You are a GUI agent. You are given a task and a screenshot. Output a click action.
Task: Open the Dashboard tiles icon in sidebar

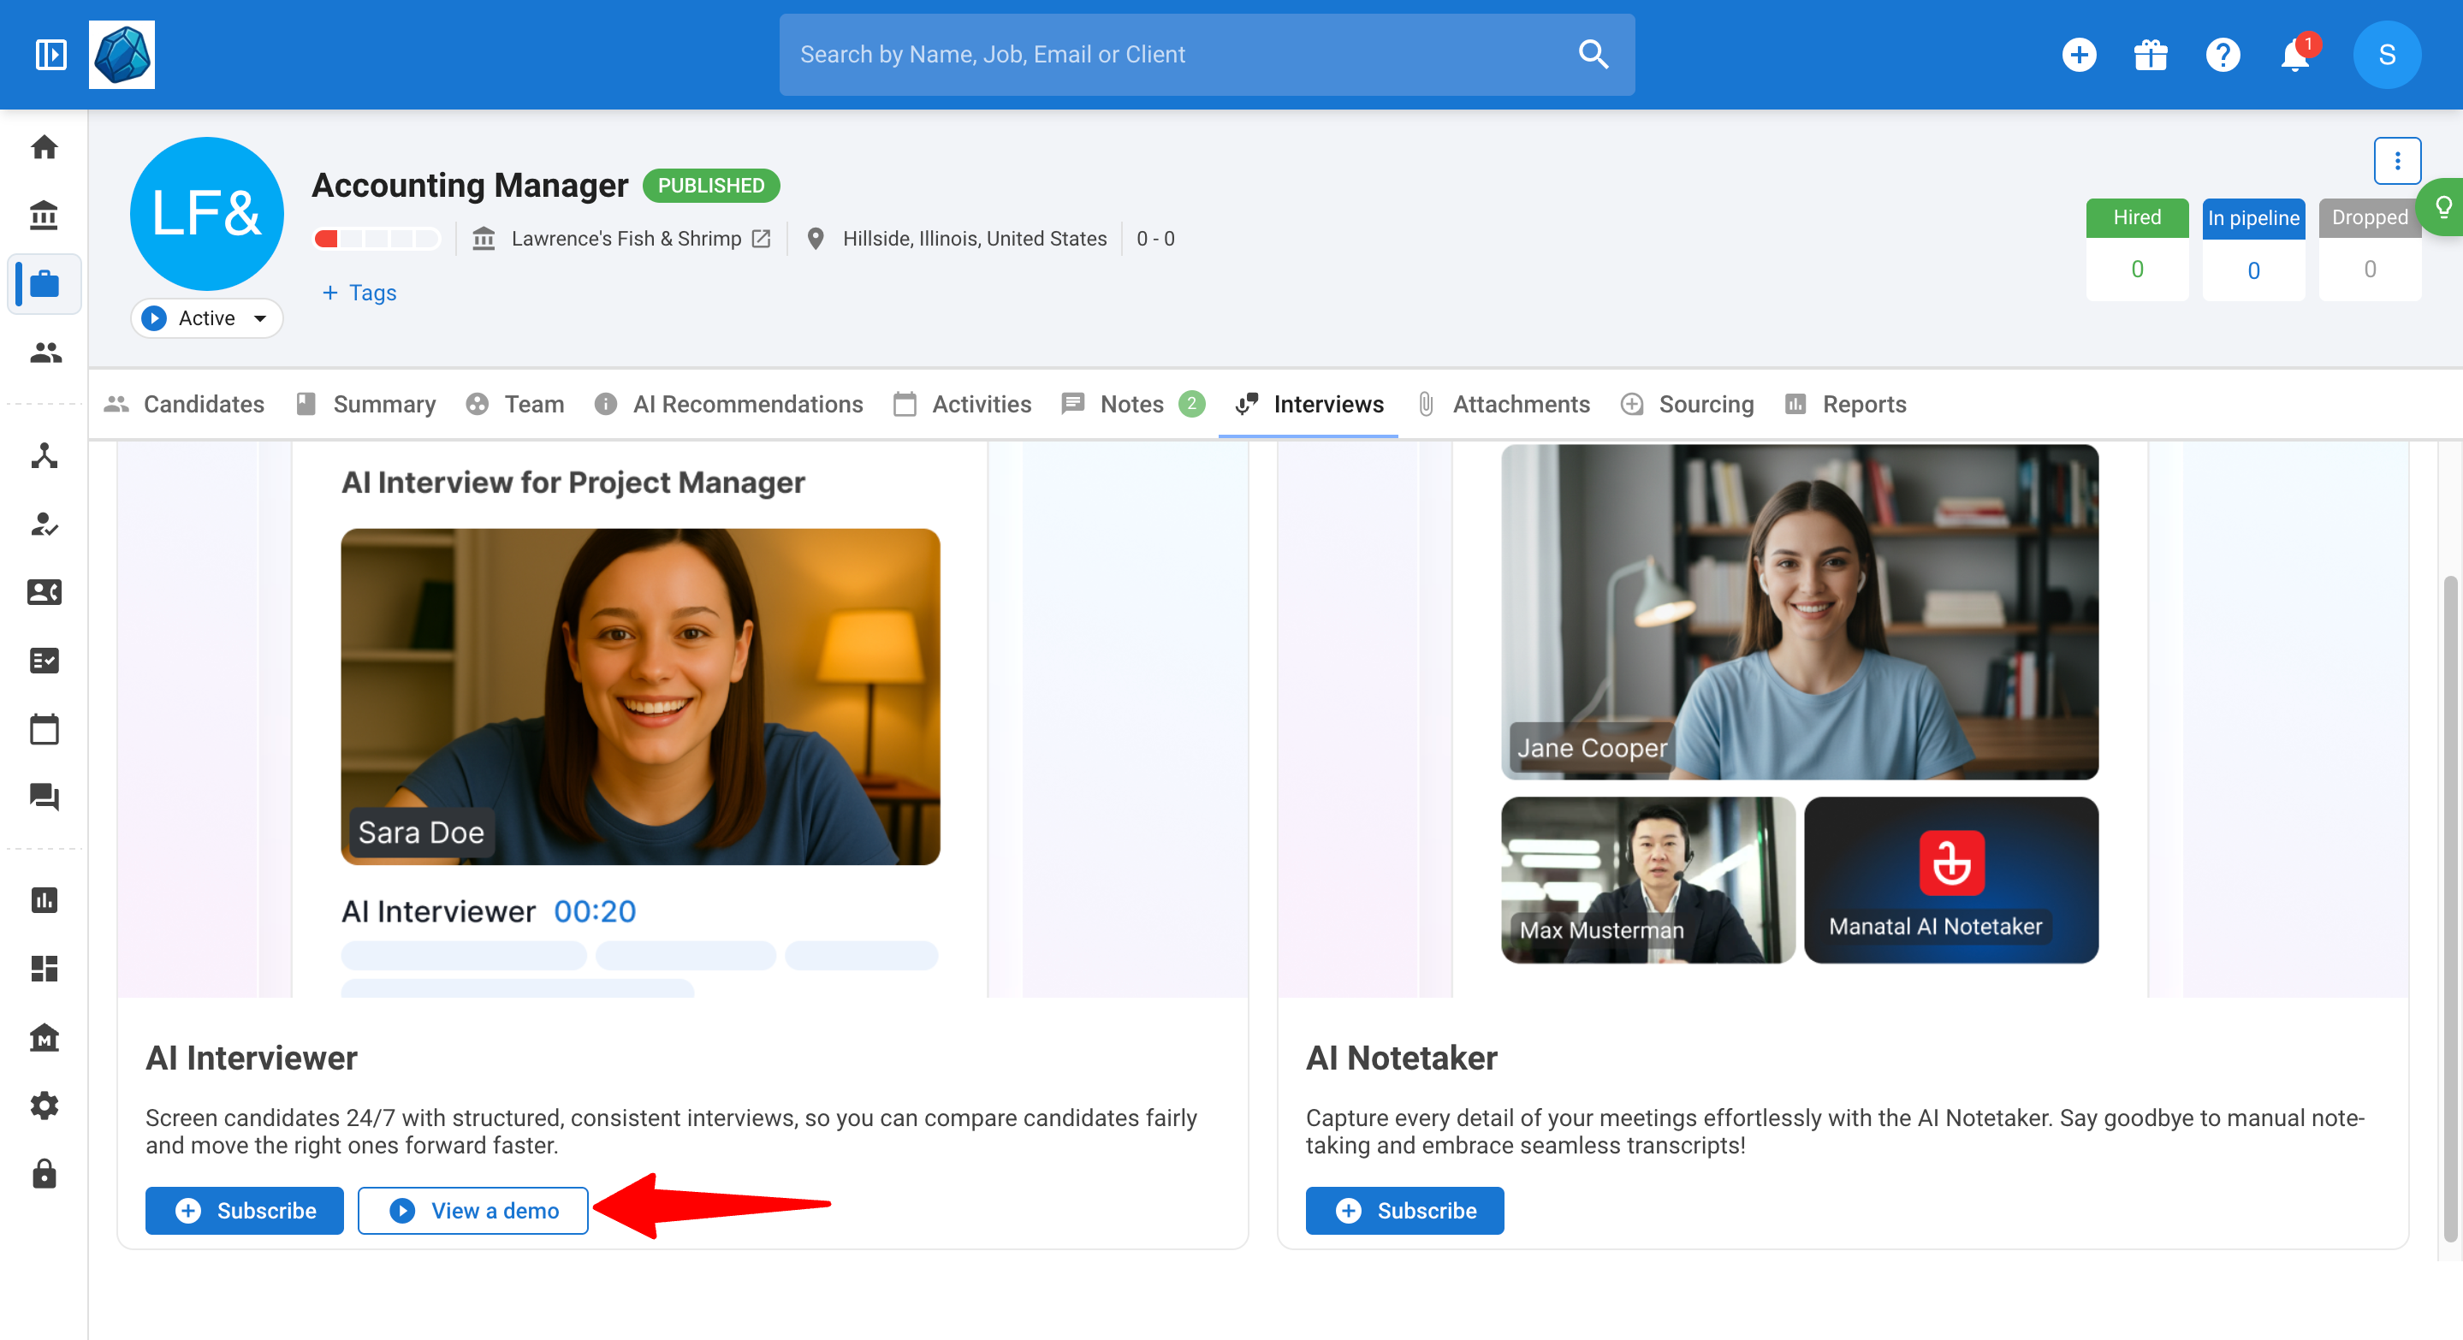pyautogui.click(x=44, y=968)
